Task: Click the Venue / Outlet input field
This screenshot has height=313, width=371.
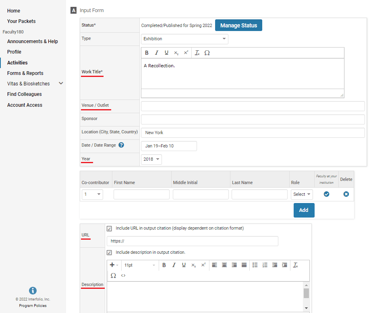Action: (253, 106)
